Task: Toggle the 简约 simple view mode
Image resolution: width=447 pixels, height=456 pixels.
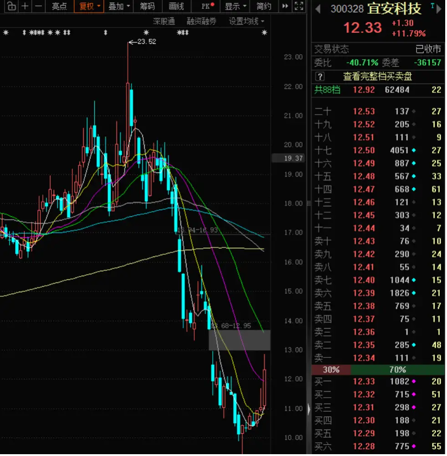Action: click(x=264, y=6)
